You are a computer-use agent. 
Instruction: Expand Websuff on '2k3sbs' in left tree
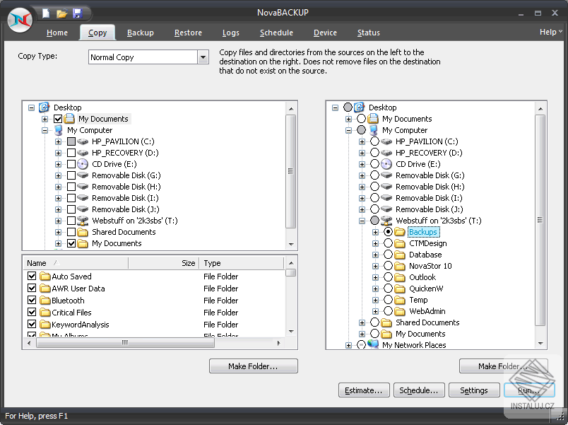59,221
